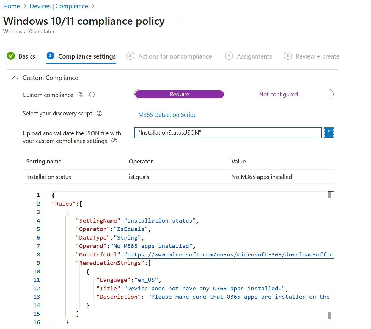Image resolution: width=371 pixels, height=329 pixels.
Task: Browse for a JSON file with folder icon
Action: [329, 133]
